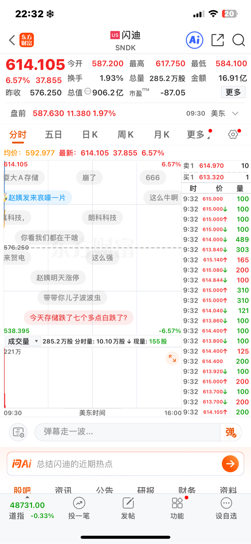The width and height of the screenshot is (251, 544).
Task: Submit the 问Ai orange arrow button
Action: [x=230, y=464]
